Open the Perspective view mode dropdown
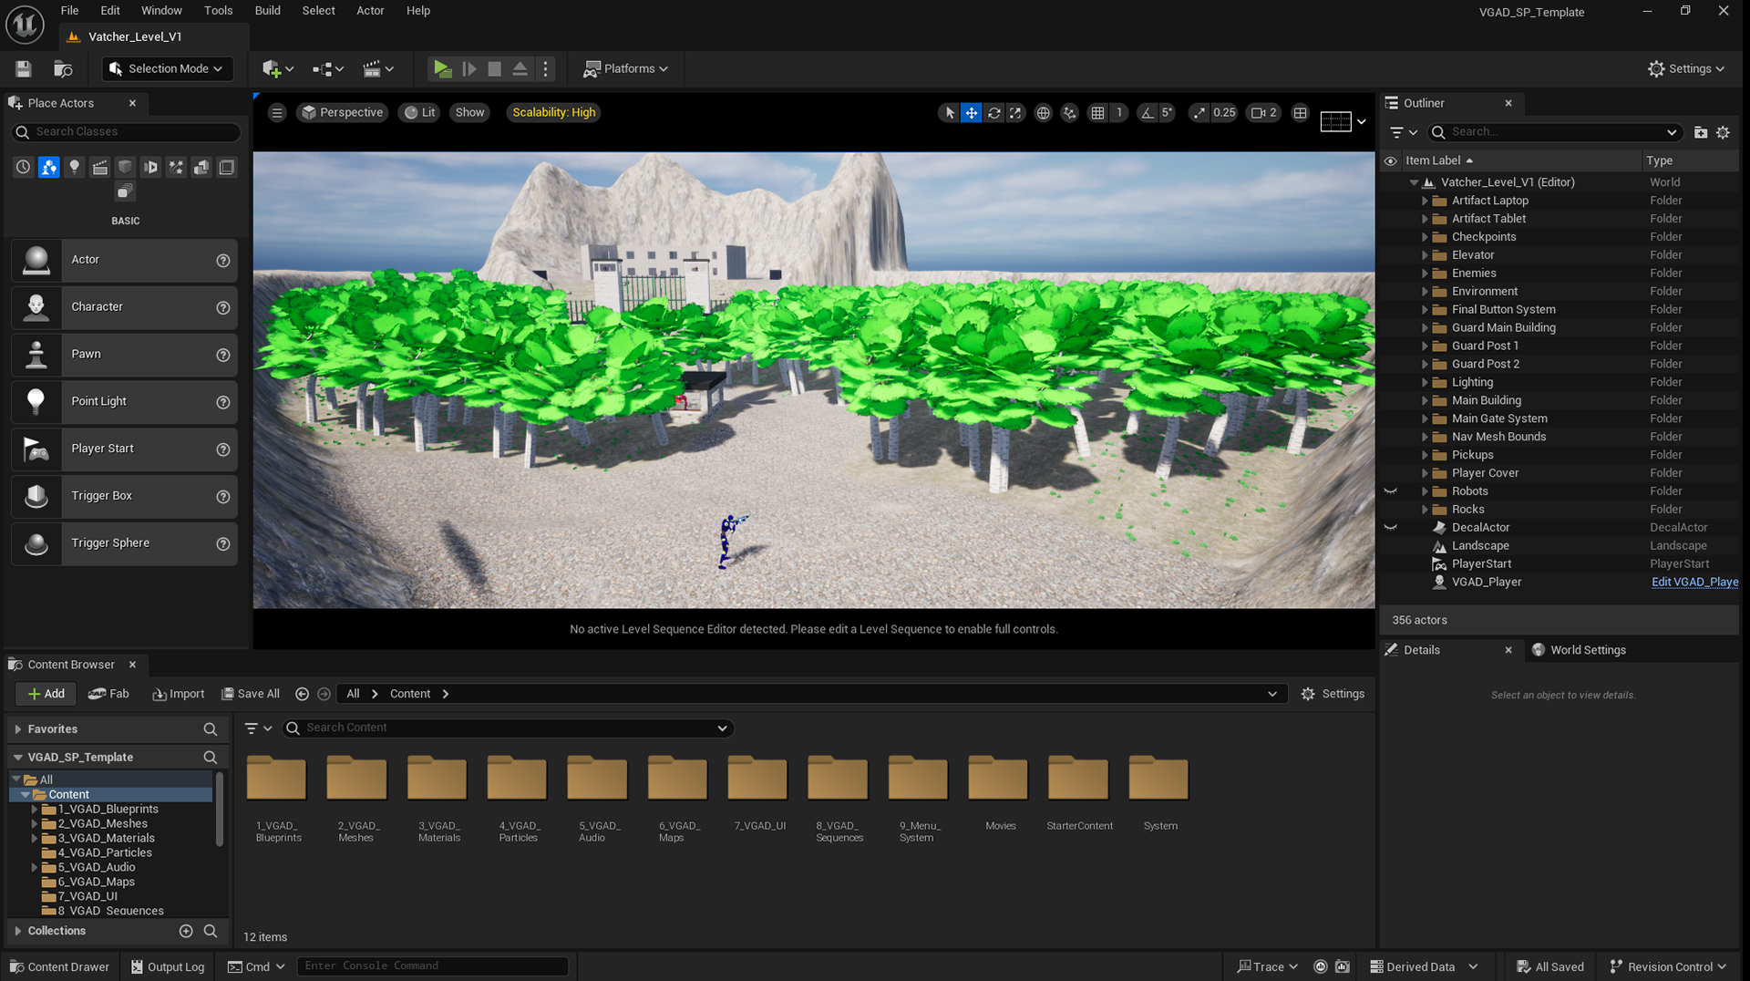The height and width of the screenshot is (981, 1750). [x=342, y=113]
